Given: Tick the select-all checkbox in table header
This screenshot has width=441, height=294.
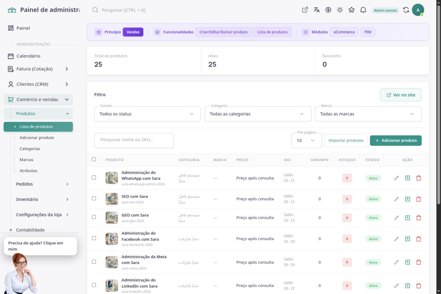Looking at the screenshot, I should pos(94,159).
